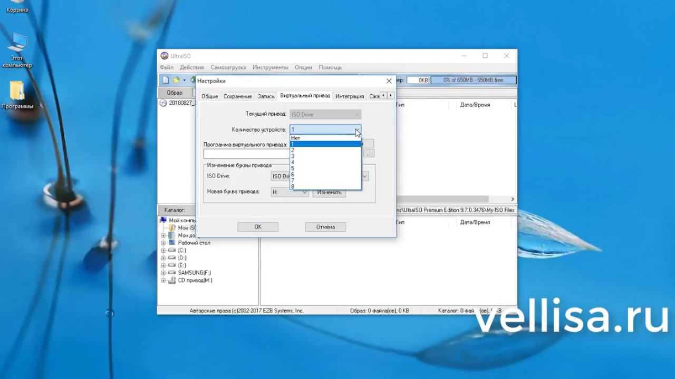Image resolution: width=675 pixels, height=379 pixels.
Task: Choose 1 in the device count list
Action: (325, 144)
